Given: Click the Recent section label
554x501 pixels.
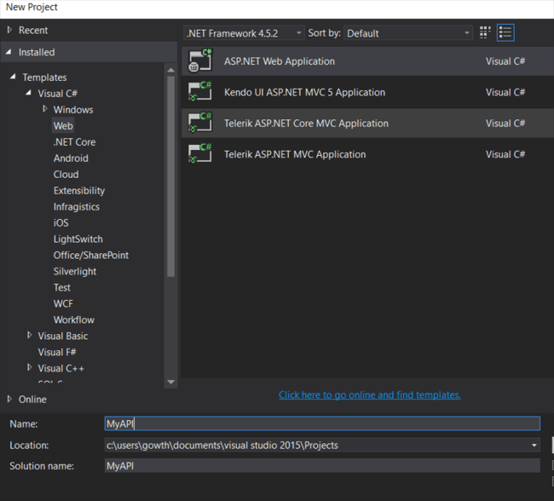Looking at the screenshot, I should (33, 31).
